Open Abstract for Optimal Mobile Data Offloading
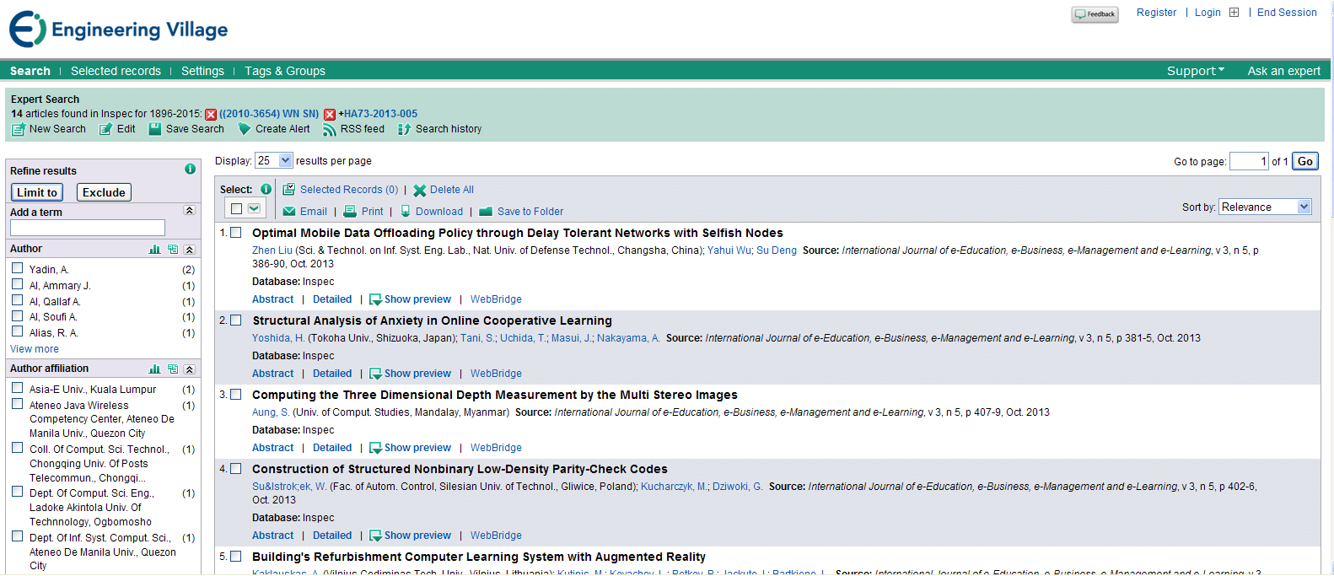Viewport: 1334px width, 576px height. point(273,299)
